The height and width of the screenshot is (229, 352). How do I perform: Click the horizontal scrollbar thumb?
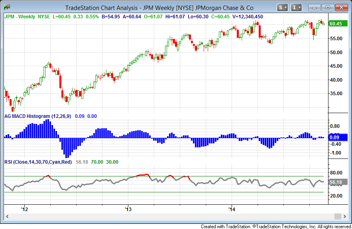pyautogui.click(x=338, y=216)
